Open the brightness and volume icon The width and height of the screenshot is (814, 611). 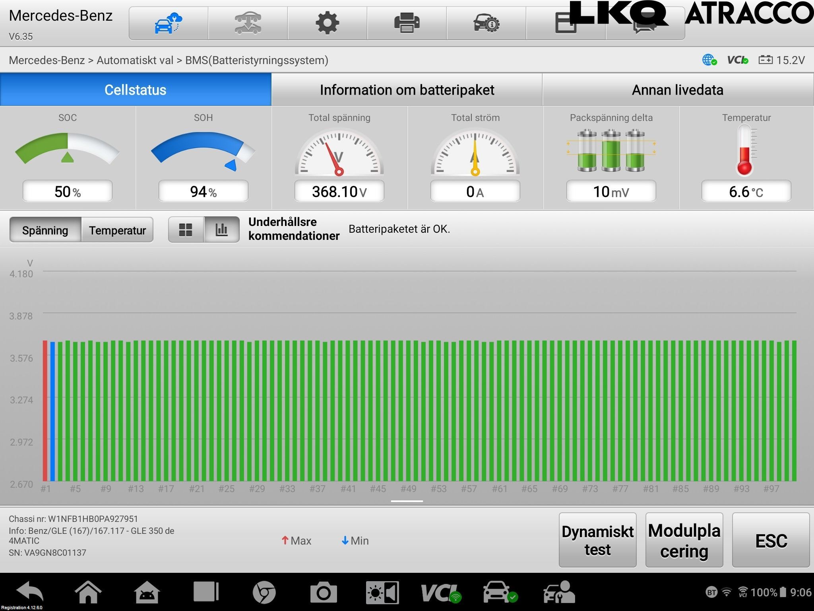click(x=382, y=593)
